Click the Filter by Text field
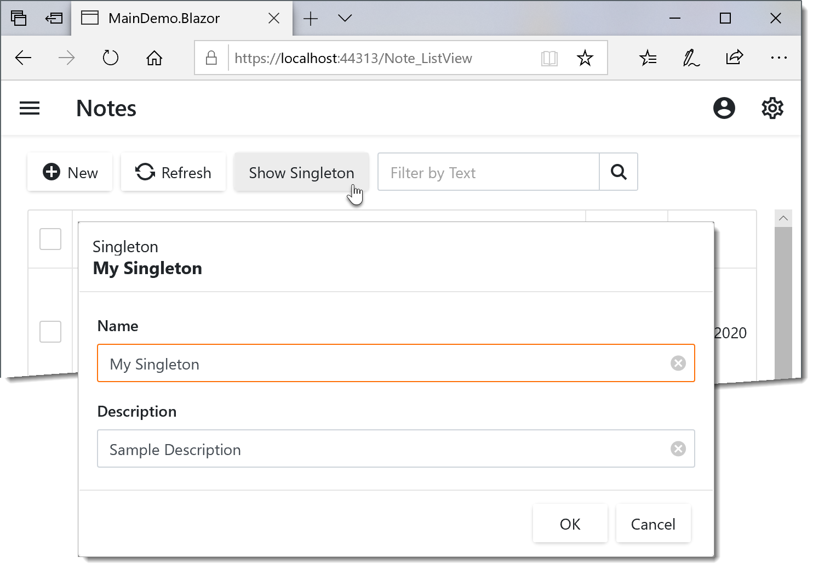Screen dimensions: 813x568 click(488, 173)
